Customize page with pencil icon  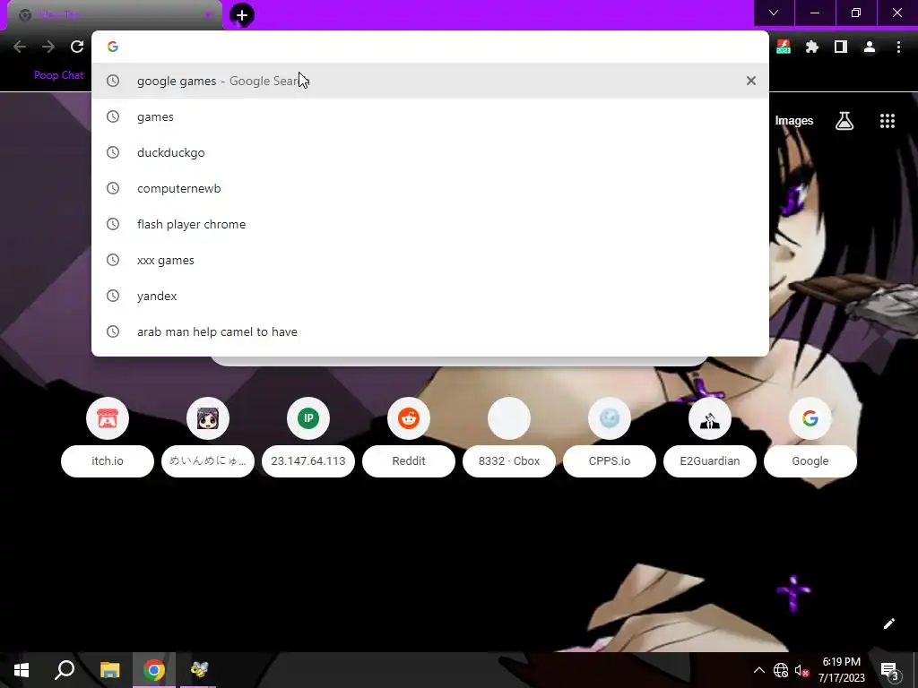pyautogui.click(x=888, y=623)
